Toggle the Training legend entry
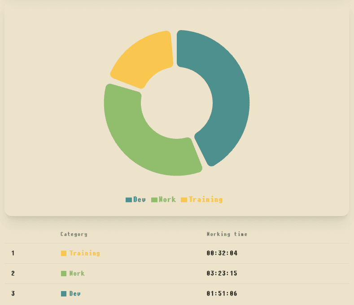Viewport: 354px width, 305px height. coord(202,199)
